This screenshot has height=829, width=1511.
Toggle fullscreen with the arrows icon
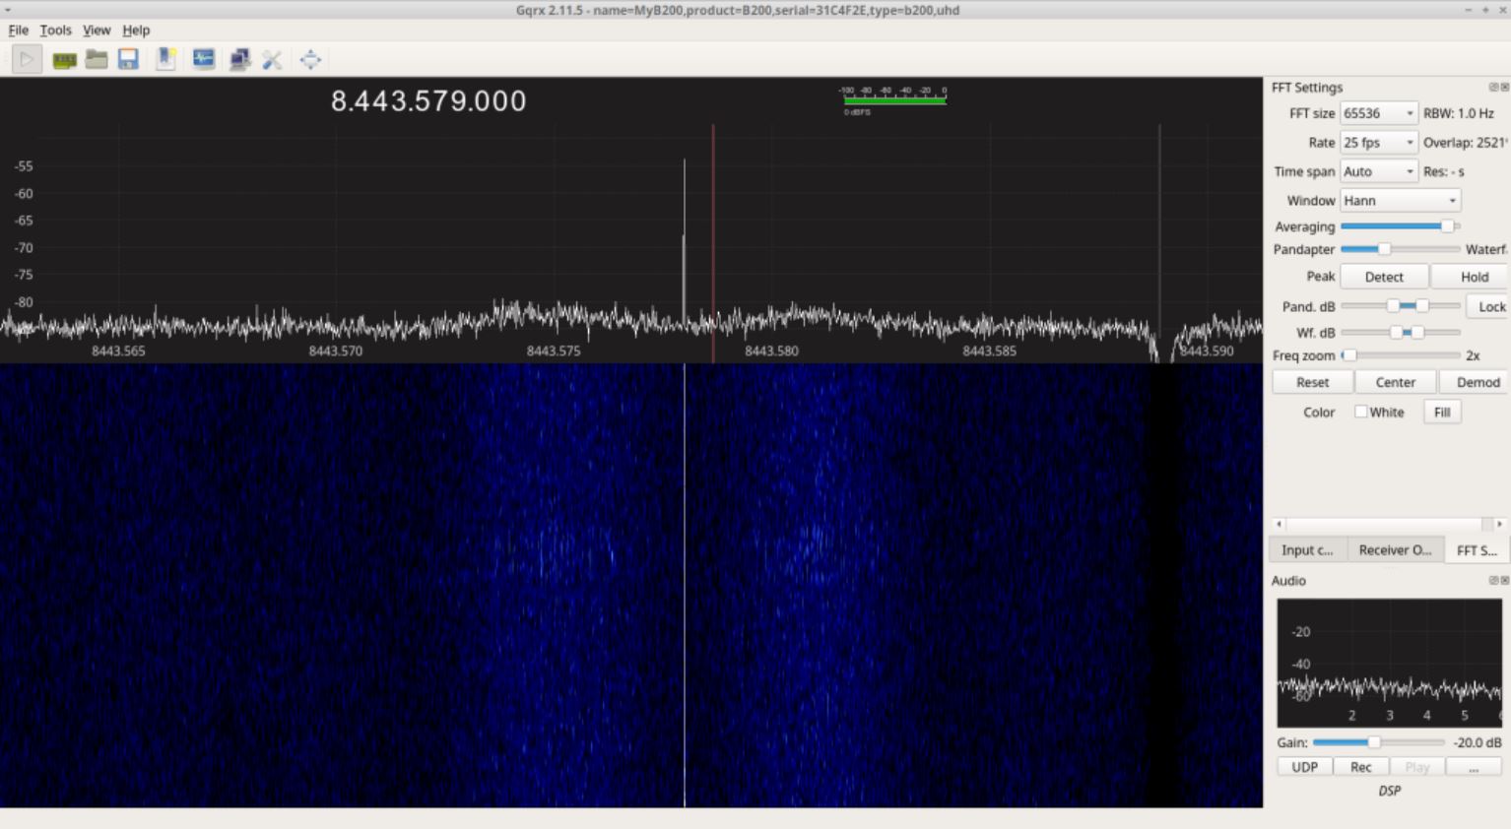pos(310,60)
